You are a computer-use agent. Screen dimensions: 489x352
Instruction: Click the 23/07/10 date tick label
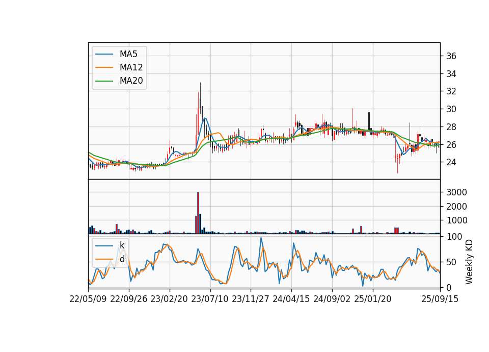[210, 299]
